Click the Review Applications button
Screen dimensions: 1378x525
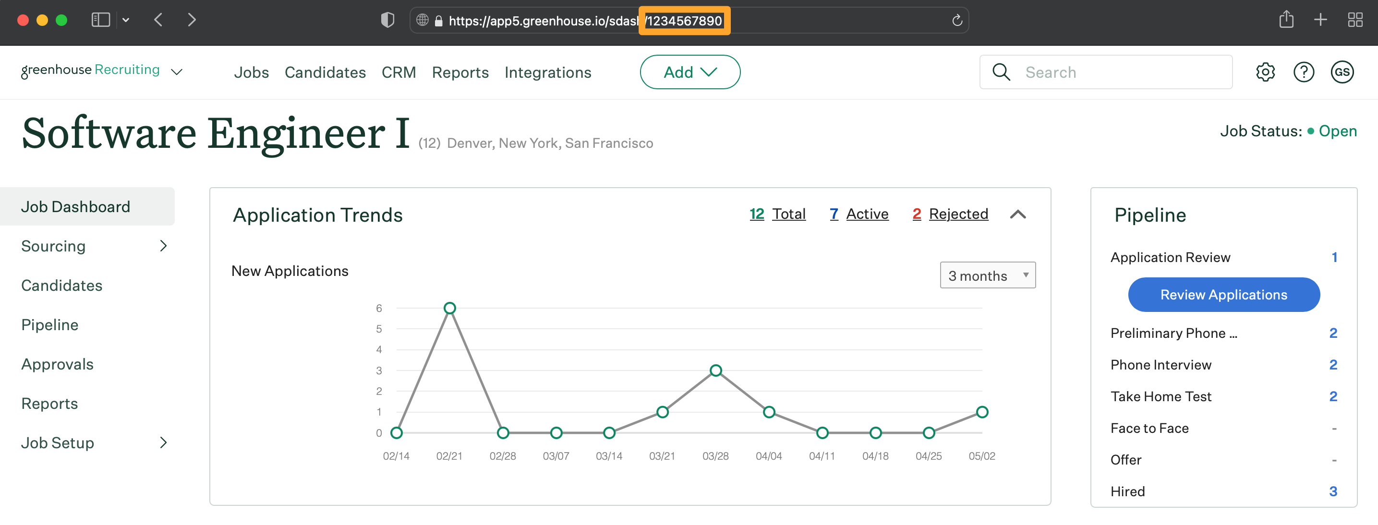pos(1223,295)
